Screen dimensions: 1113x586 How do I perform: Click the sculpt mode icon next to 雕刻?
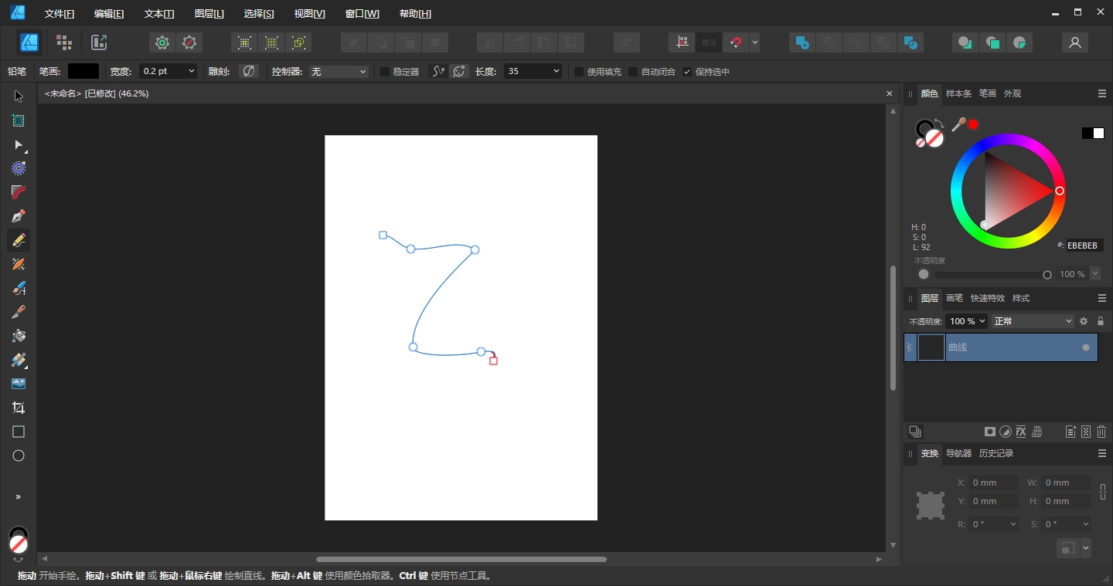click(x=248, y=71)
